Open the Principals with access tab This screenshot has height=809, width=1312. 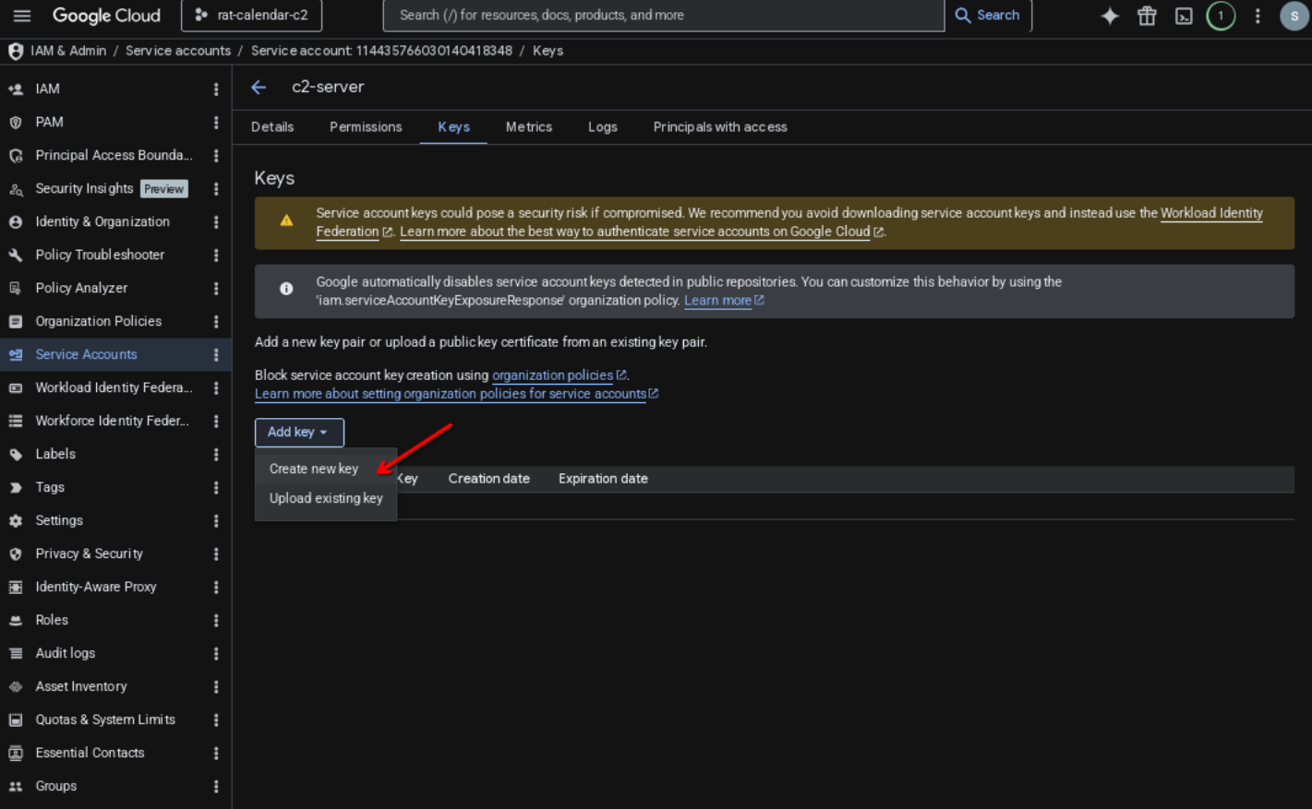click(720, 127)
